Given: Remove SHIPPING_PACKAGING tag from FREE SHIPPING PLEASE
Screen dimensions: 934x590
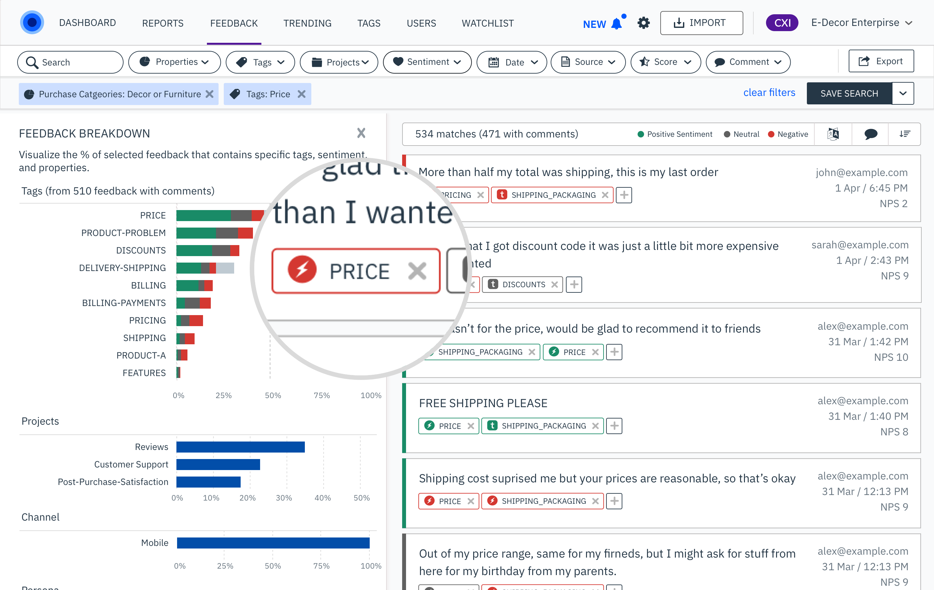Looking at the screenshot, I should 595,426.
